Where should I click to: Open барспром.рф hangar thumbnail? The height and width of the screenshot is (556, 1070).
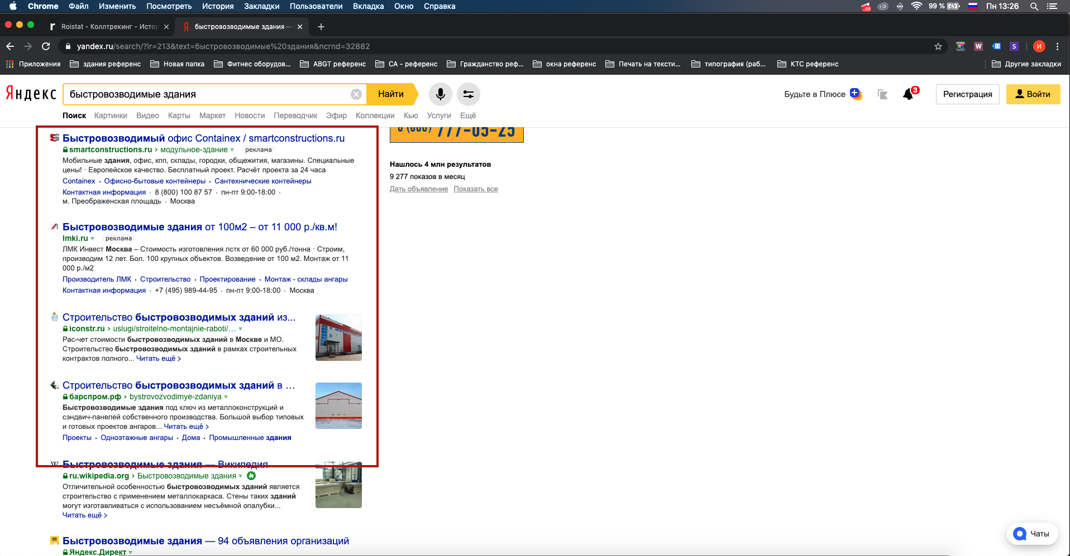coord(338,405)
